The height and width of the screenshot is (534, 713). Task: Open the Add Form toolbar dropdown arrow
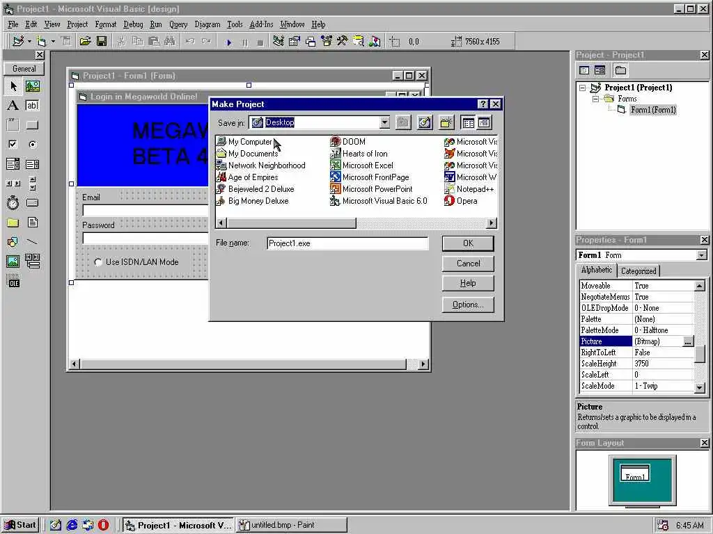click(x=53, y=41)
